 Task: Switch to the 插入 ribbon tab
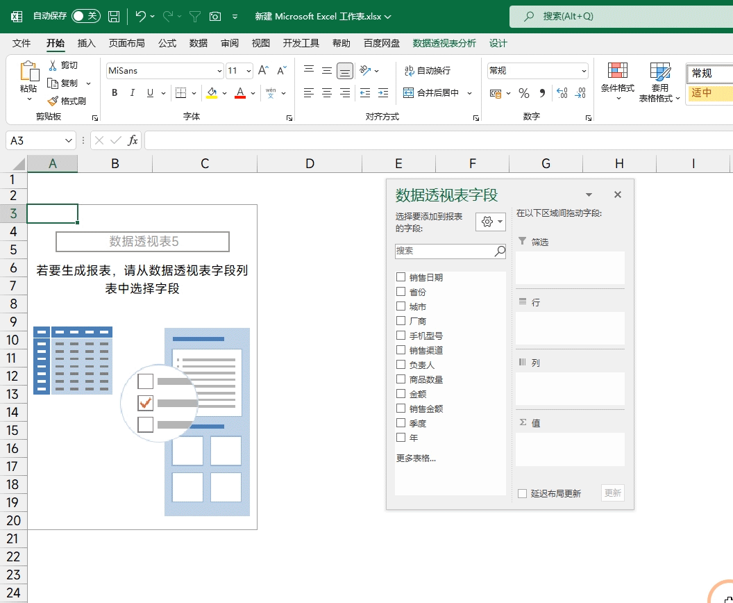[87, 43]
